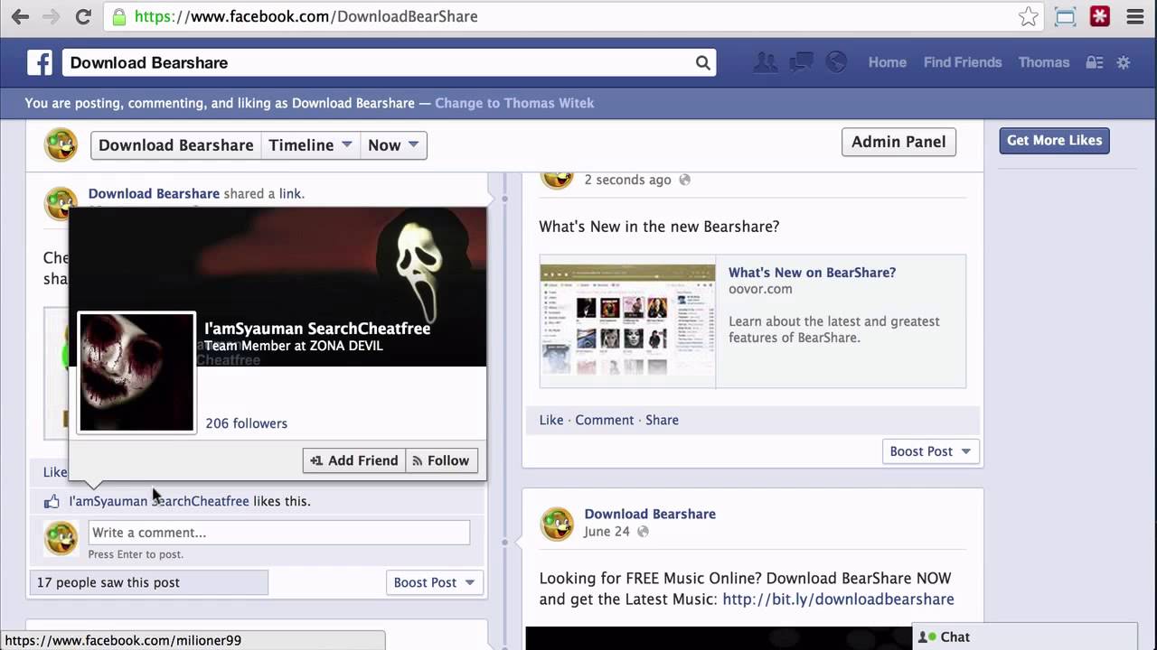Open bit.ly/downloadbearshare link
Image resolution: width=1157 pixels, height=650 pixels.
(x=838, y=599)
